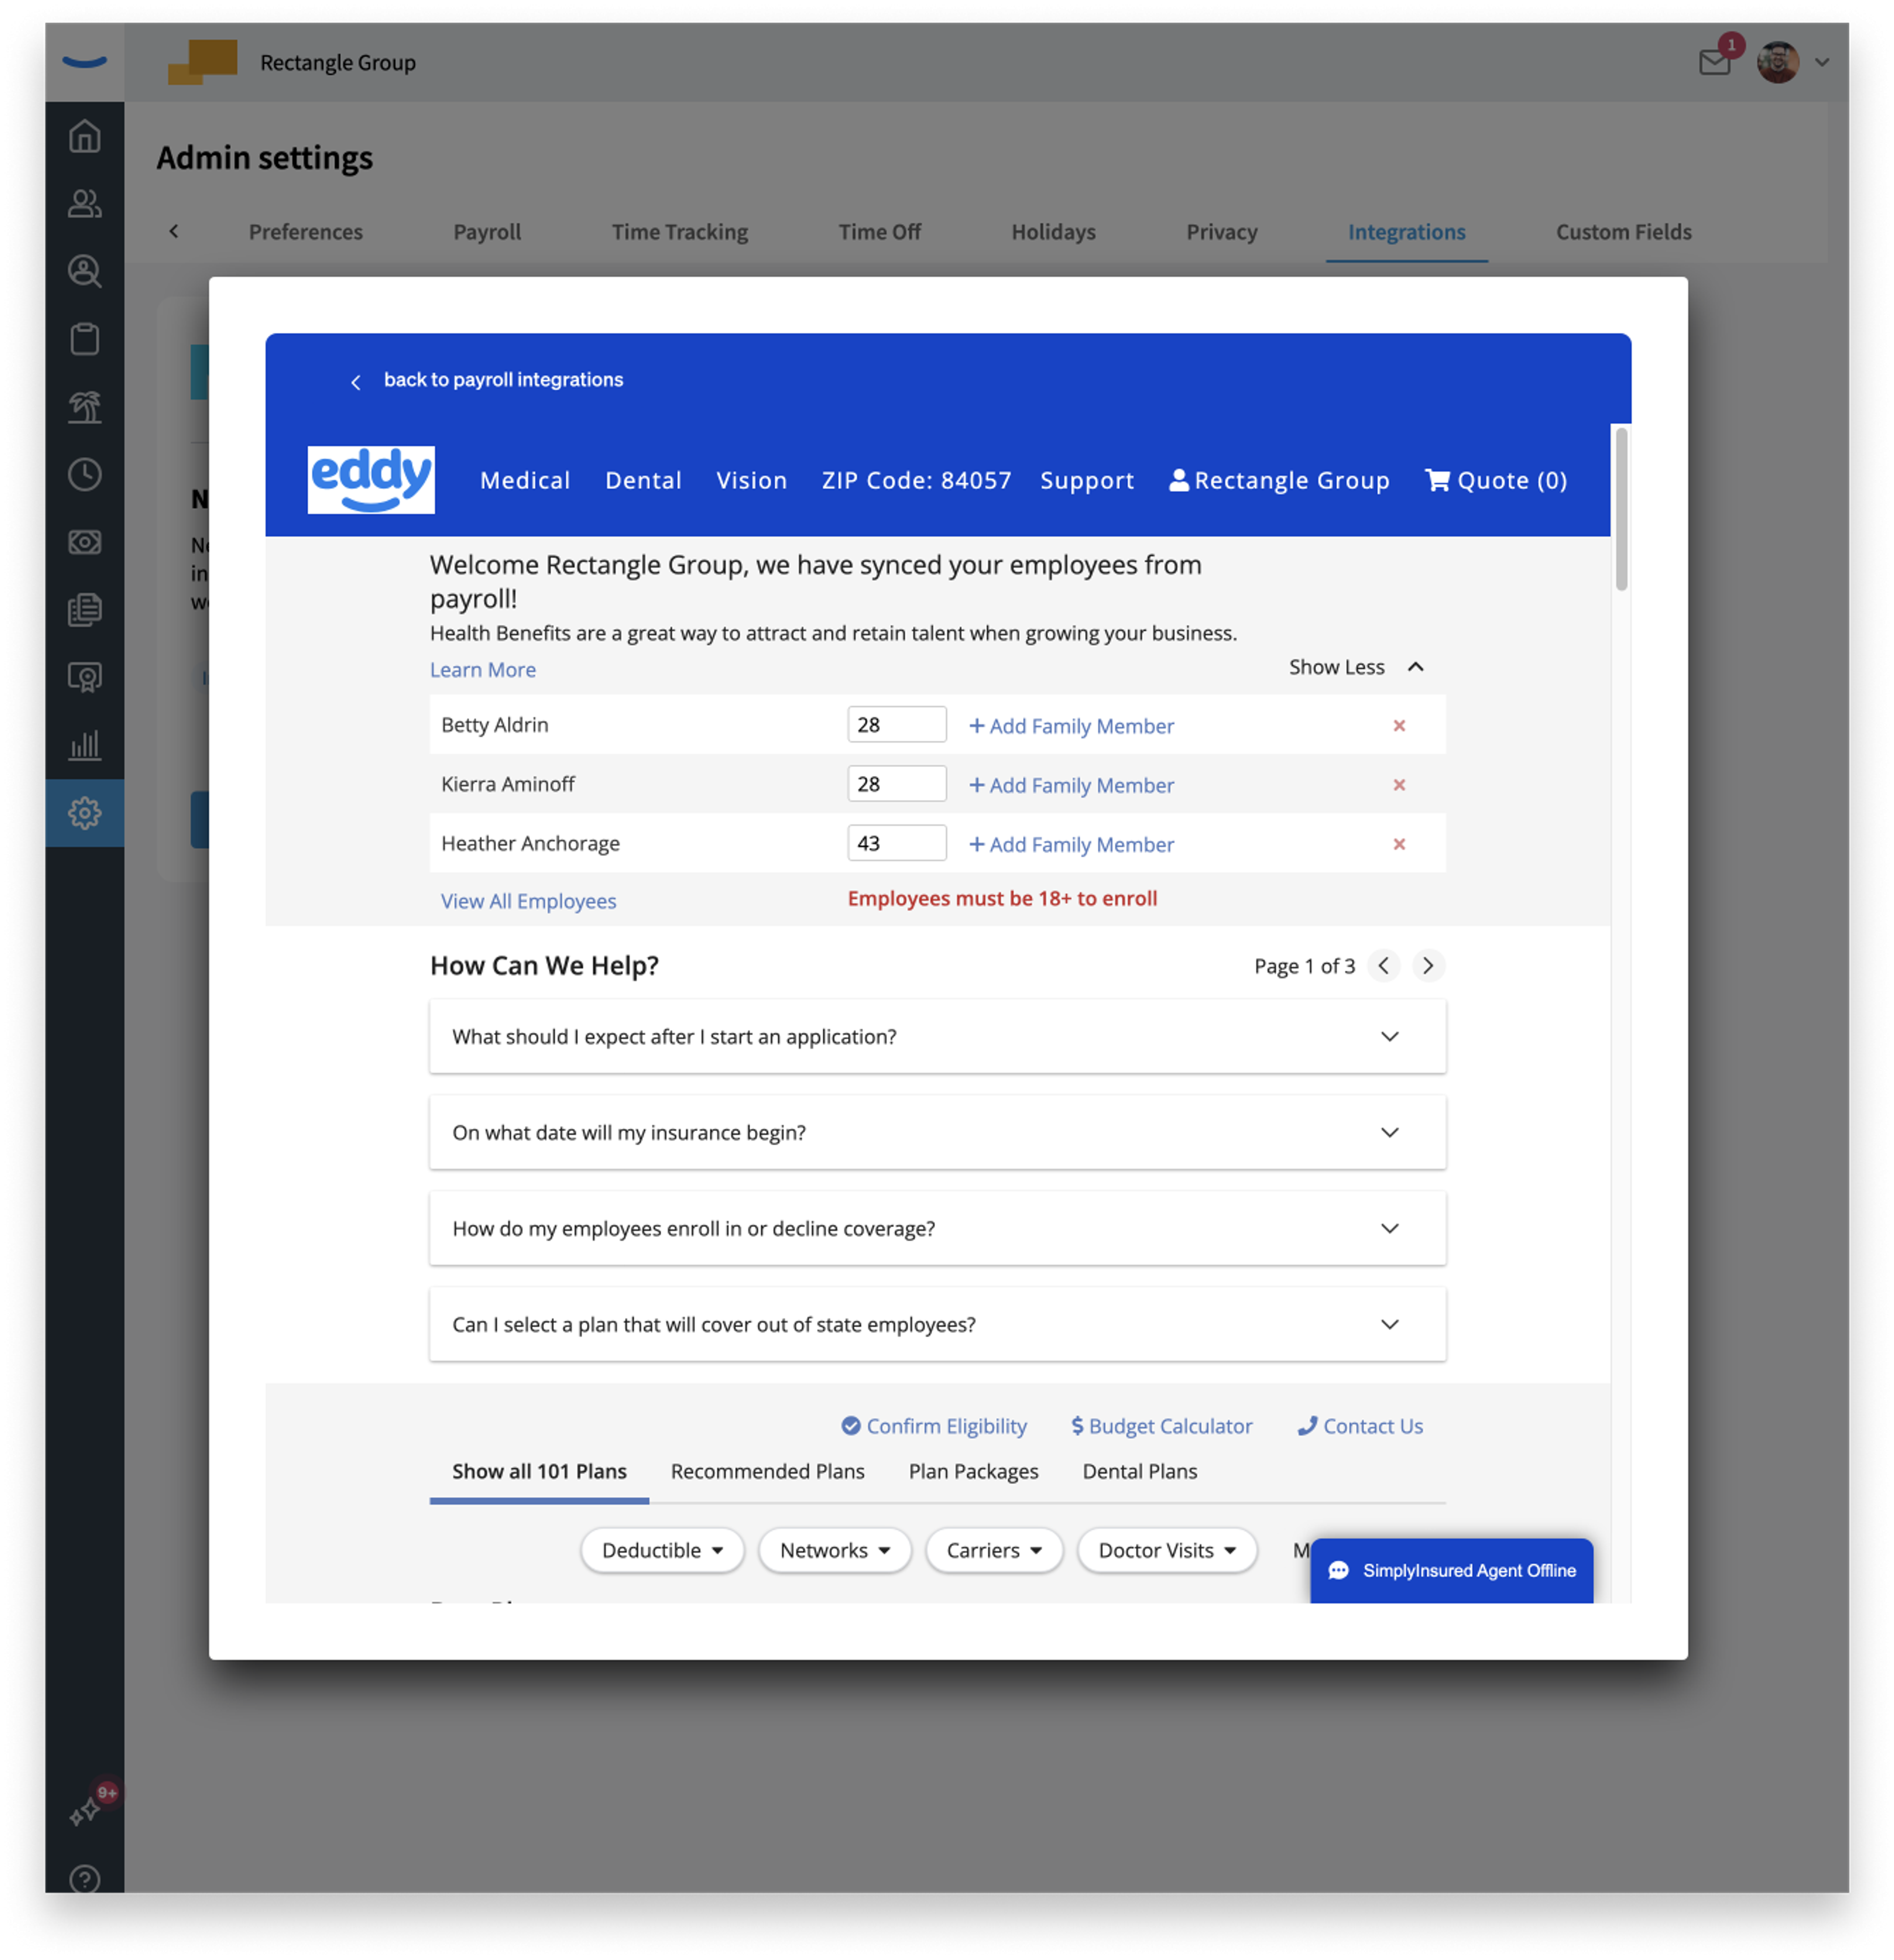This screenshot has height=1960, width=1894.
Task: Switch to the Holidays tab
Action: tap(1053, 232)
